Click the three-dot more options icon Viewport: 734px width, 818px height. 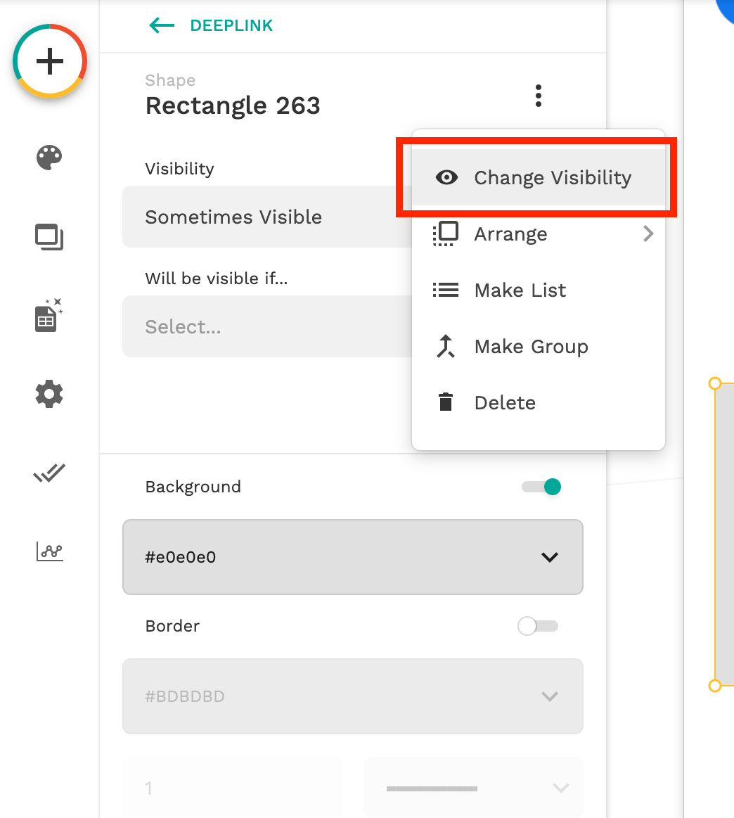[539, 96]
